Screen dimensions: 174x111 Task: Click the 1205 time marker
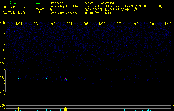(x=85, y=24)
